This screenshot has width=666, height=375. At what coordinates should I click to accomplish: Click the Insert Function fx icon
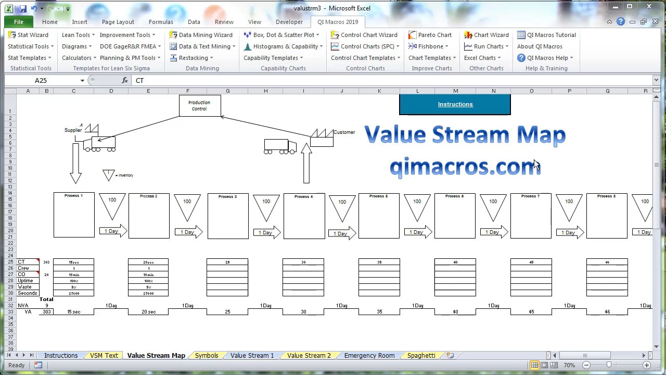125,80
